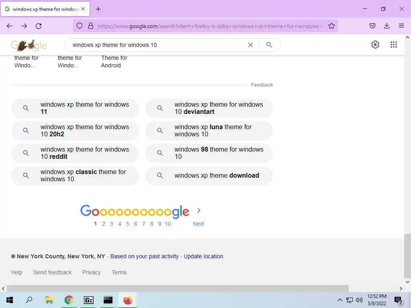Open the tracking protection shield icon
The width and height of the screenshot is (411, 308).
point(79,26)
